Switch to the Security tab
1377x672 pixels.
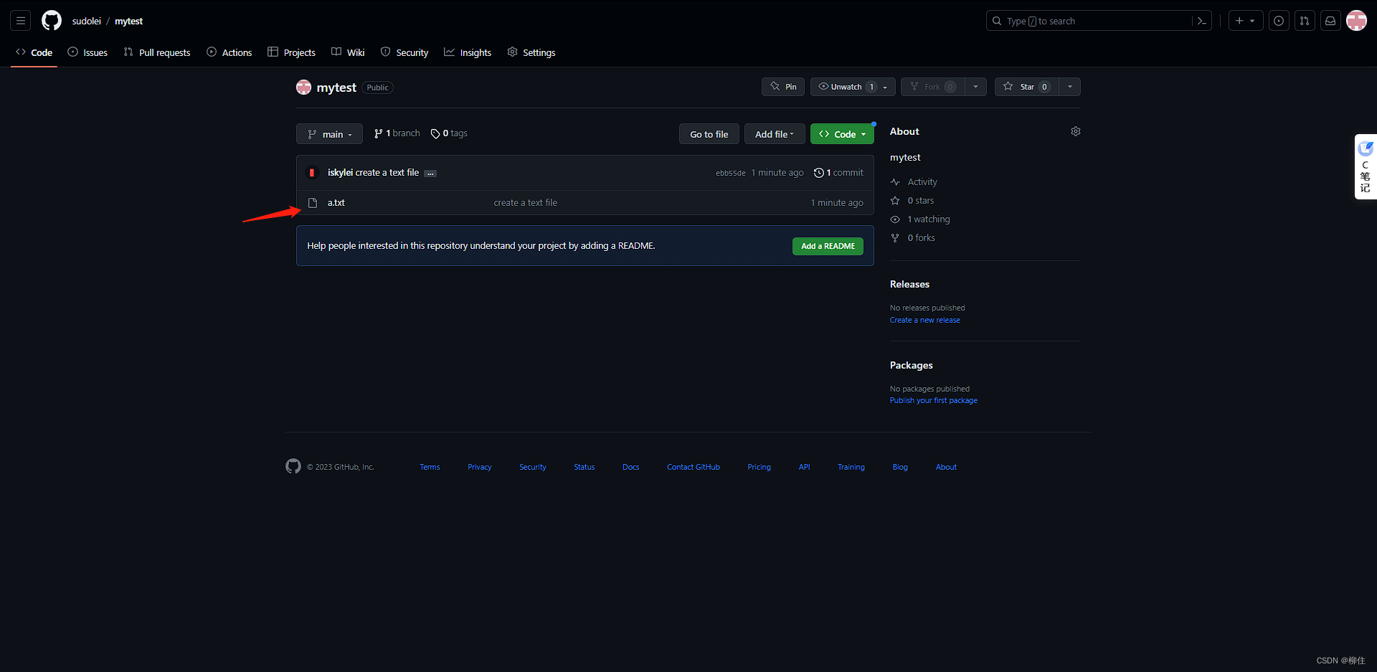404,52
